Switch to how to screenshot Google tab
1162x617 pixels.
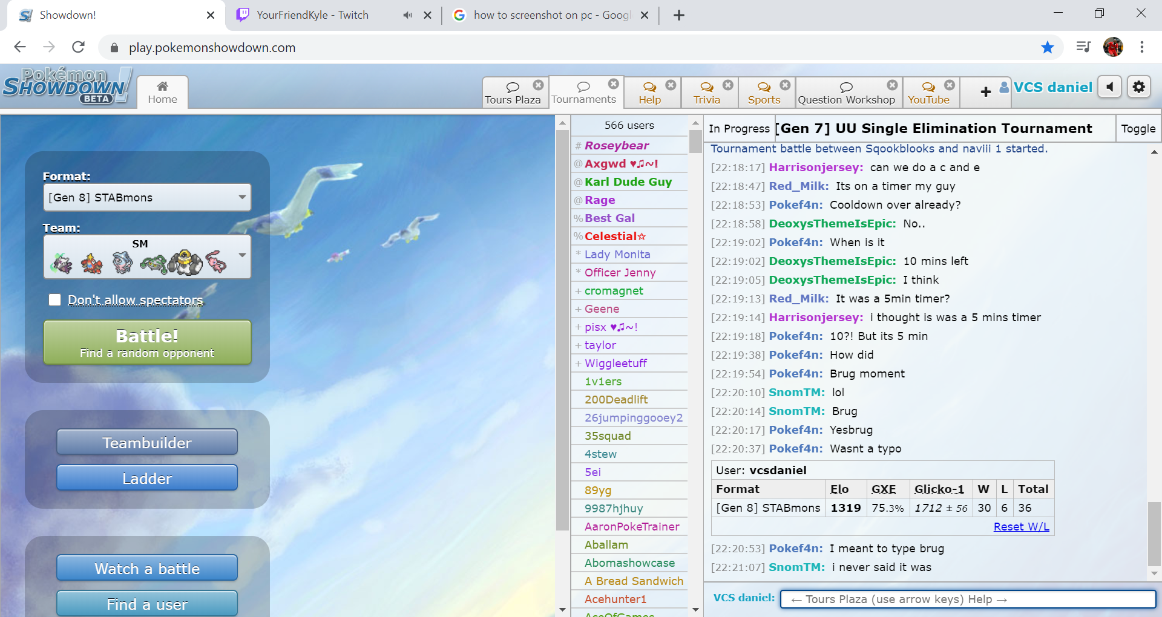[552, 15]
